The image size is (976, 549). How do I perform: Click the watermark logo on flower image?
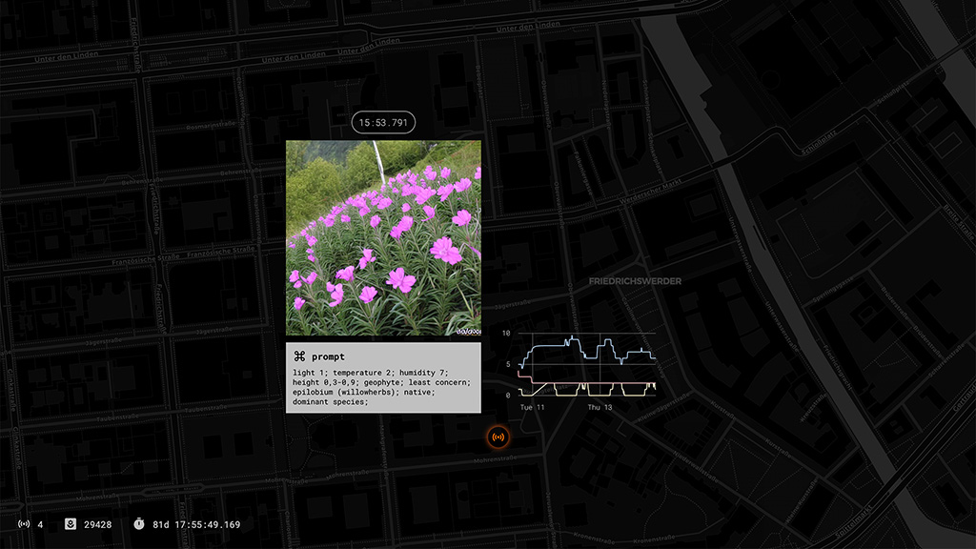pyautogui.click(x=467, y=331)
